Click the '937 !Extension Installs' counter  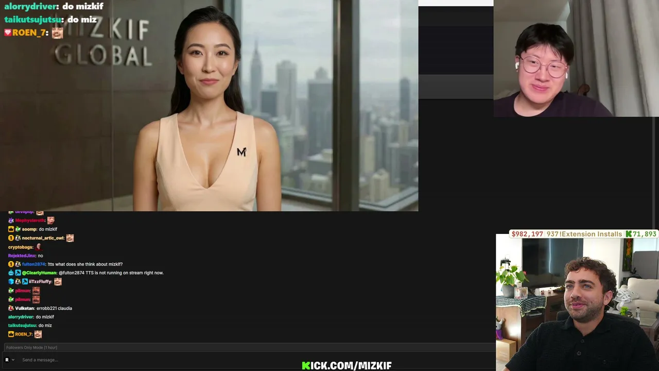584,234
